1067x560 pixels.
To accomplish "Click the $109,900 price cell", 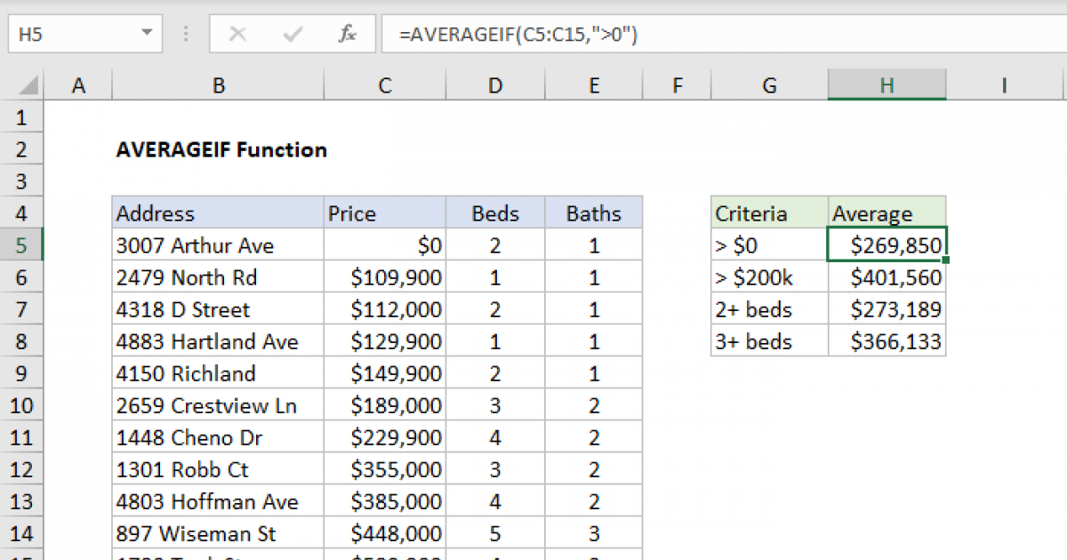I will pos(385,277).
